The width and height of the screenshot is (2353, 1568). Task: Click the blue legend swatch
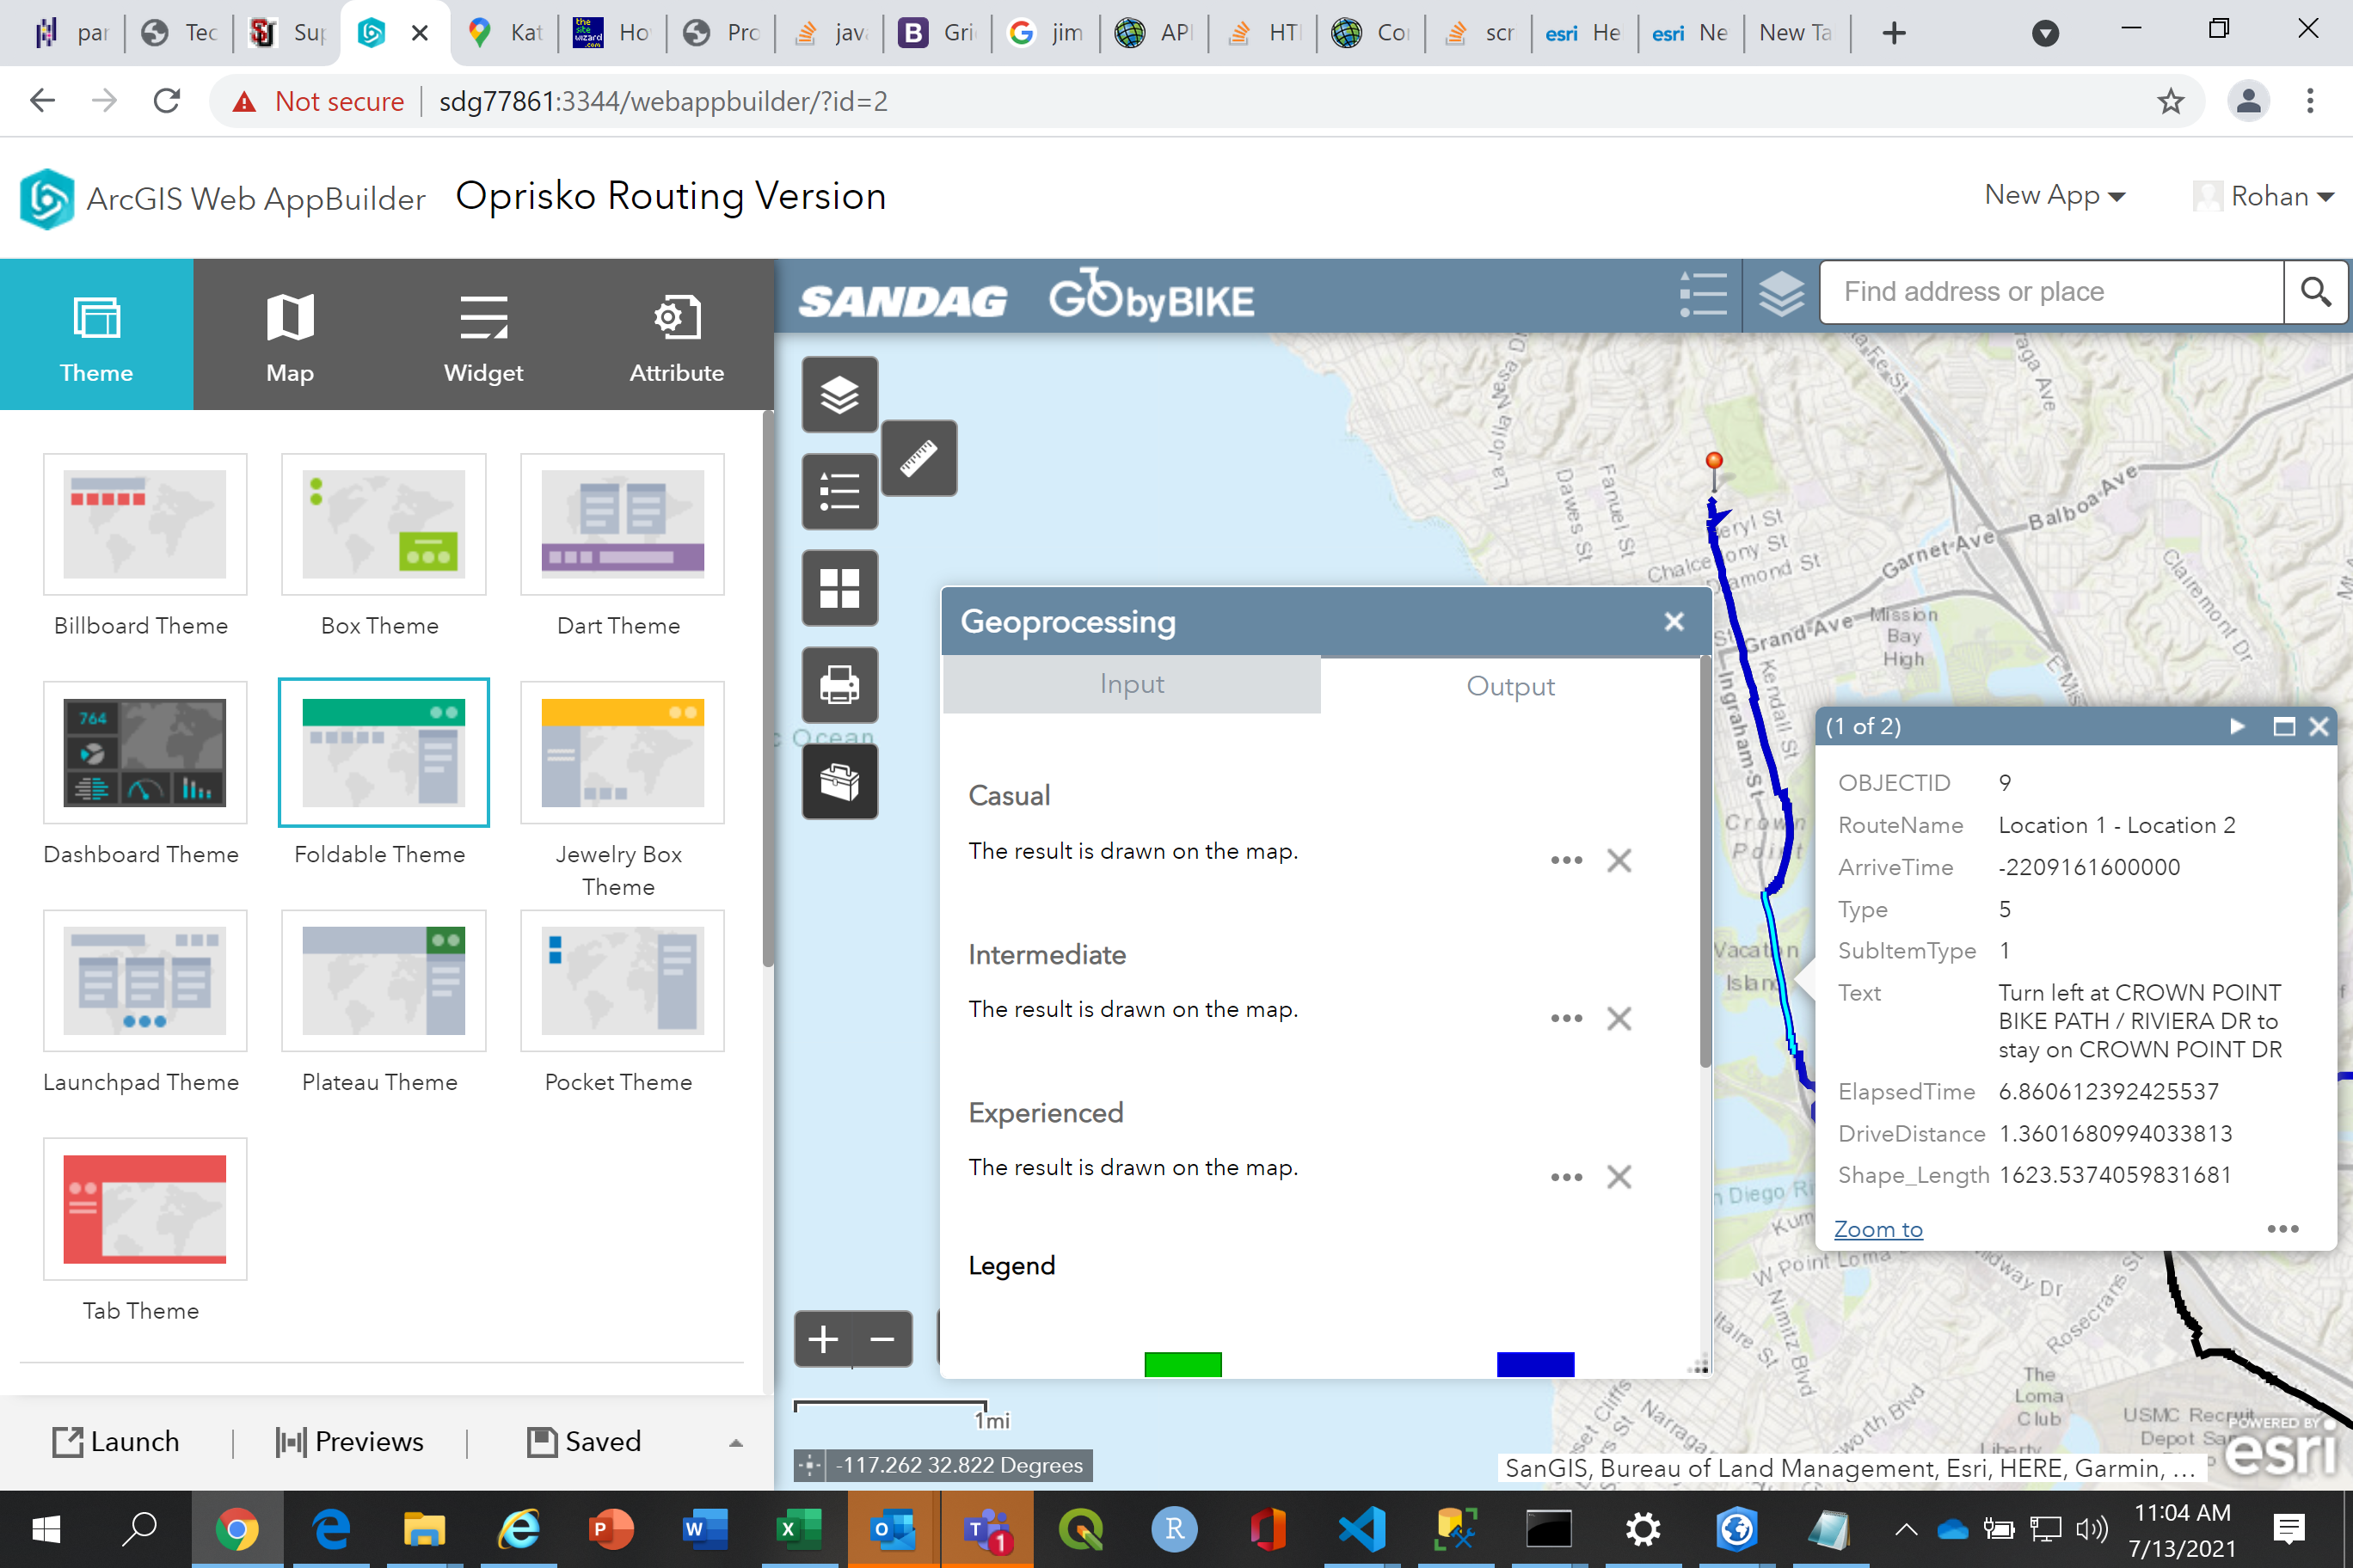coord(1534,1364)
